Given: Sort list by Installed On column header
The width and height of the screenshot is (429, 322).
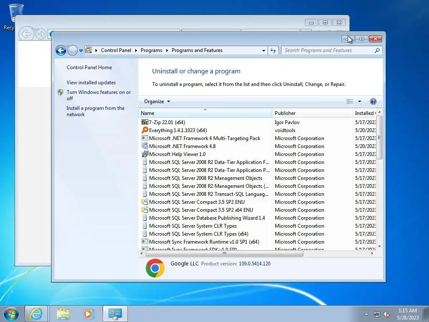Looking at the screenshot, I should pyautogui.click(x=364, y=113).
